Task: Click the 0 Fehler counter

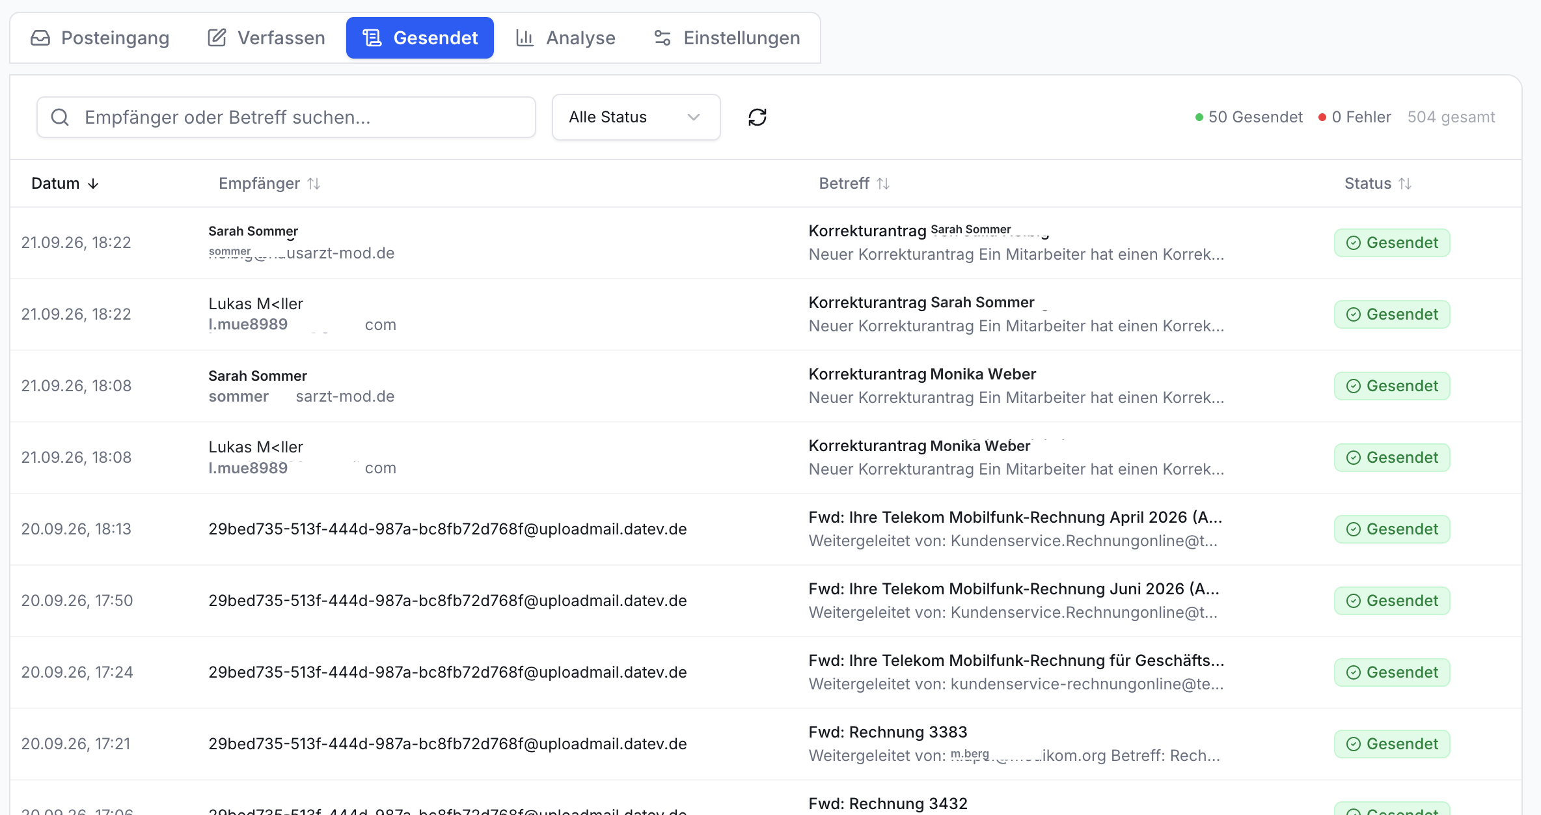Action: (1354, 117)
